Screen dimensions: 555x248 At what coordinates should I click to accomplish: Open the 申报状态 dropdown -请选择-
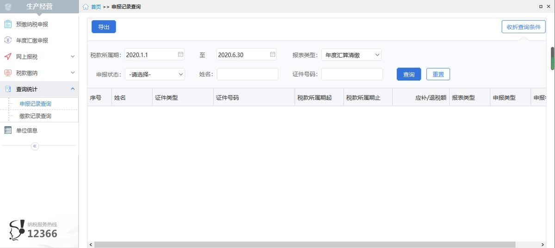tap(155, 74)
